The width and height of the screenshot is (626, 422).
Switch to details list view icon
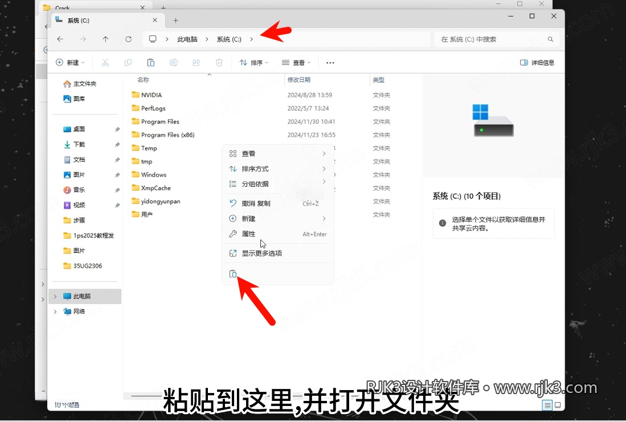click(547, 405)
